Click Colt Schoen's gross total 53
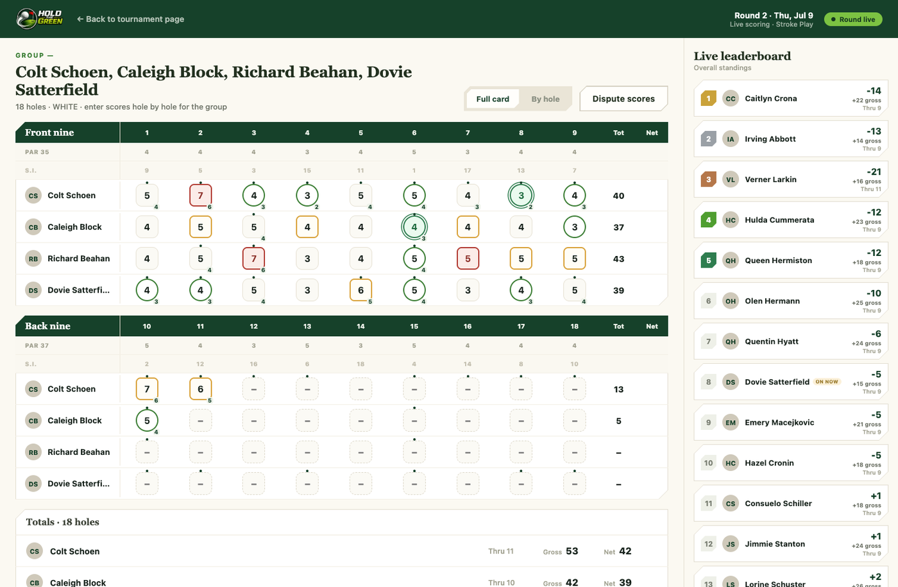898x587 pixels. (x=572, y=551)
